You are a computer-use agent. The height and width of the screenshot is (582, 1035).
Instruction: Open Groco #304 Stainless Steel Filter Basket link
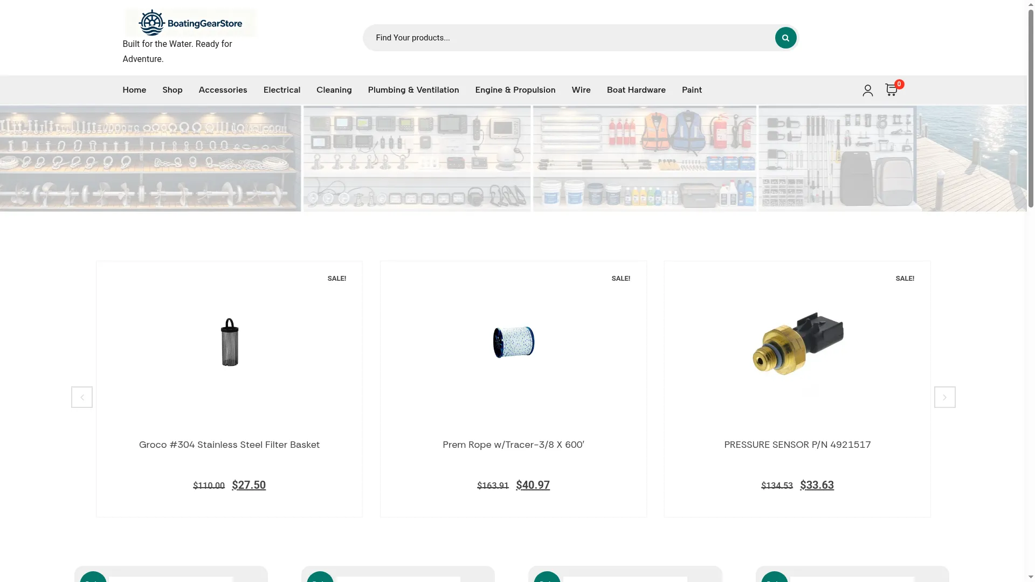click(x=229, y=445)
